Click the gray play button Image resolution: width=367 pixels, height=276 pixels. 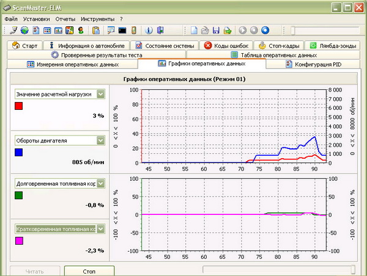(243, 31)
